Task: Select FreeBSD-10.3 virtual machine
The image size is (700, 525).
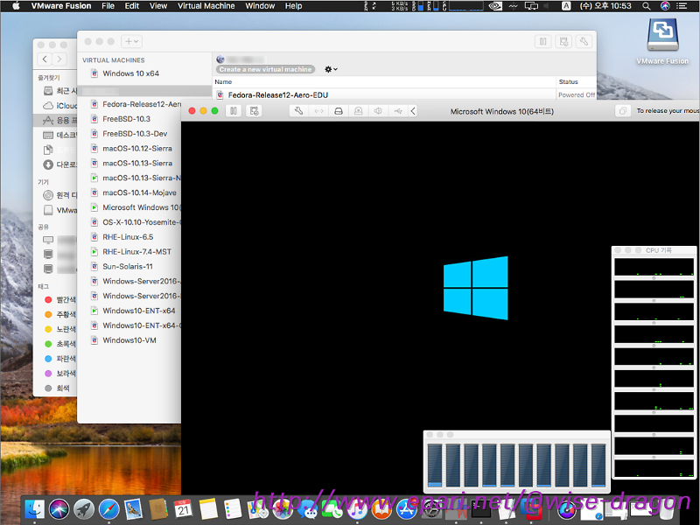Action: (126, 119)
